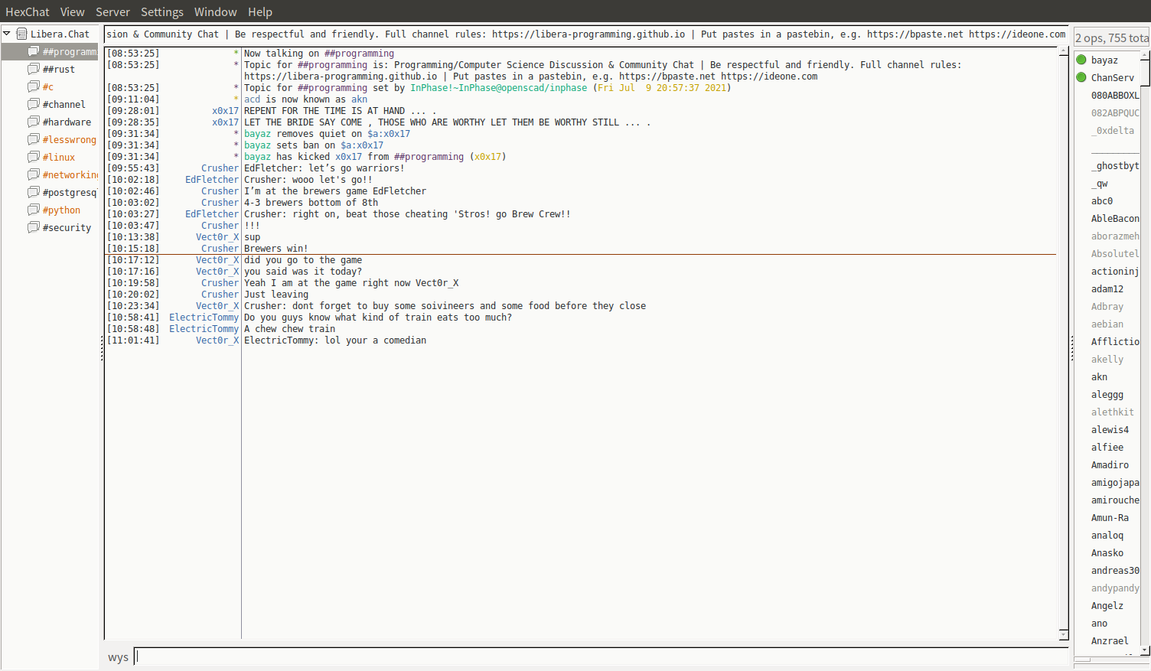Open the HexChat menu
This screenshot has height=671, width=1151.
[x=27, y=11]
